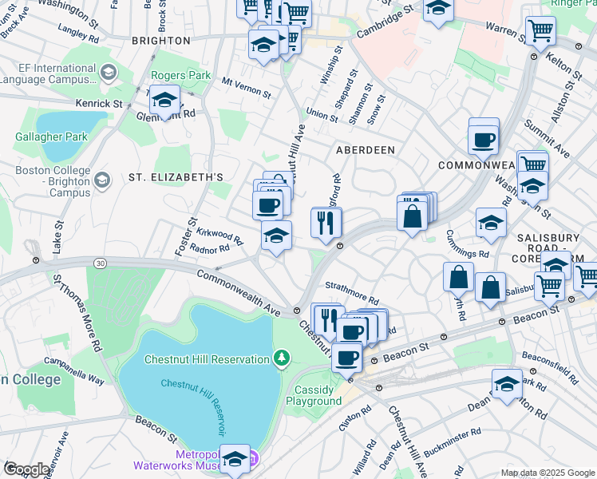Select the EF International Language Campus pin
The height and width of the screenshot is (479, 597).
pyautogui.click(x=109, y=73)
